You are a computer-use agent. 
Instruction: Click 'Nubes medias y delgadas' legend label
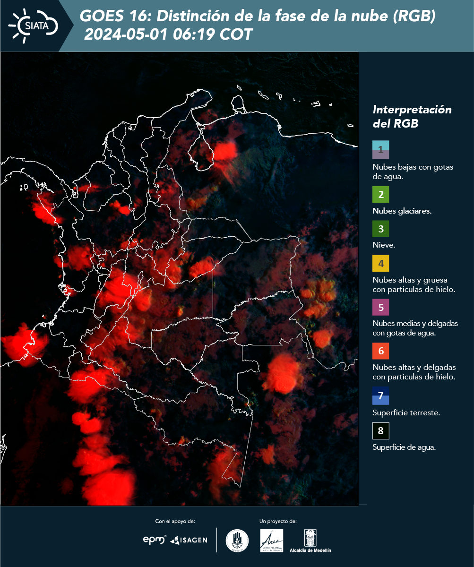(x=415, y=328)
